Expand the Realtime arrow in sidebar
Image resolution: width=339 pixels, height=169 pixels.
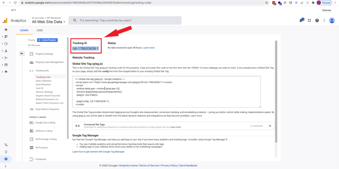pos(2,44)
